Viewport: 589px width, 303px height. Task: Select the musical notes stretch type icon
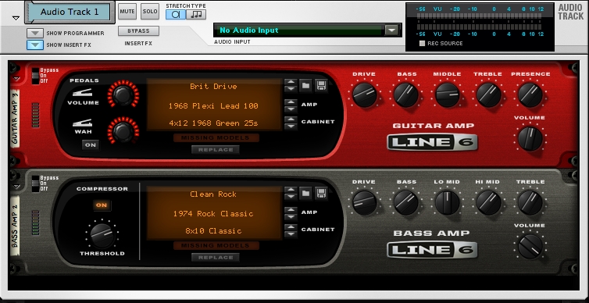(x=196, y=14)
